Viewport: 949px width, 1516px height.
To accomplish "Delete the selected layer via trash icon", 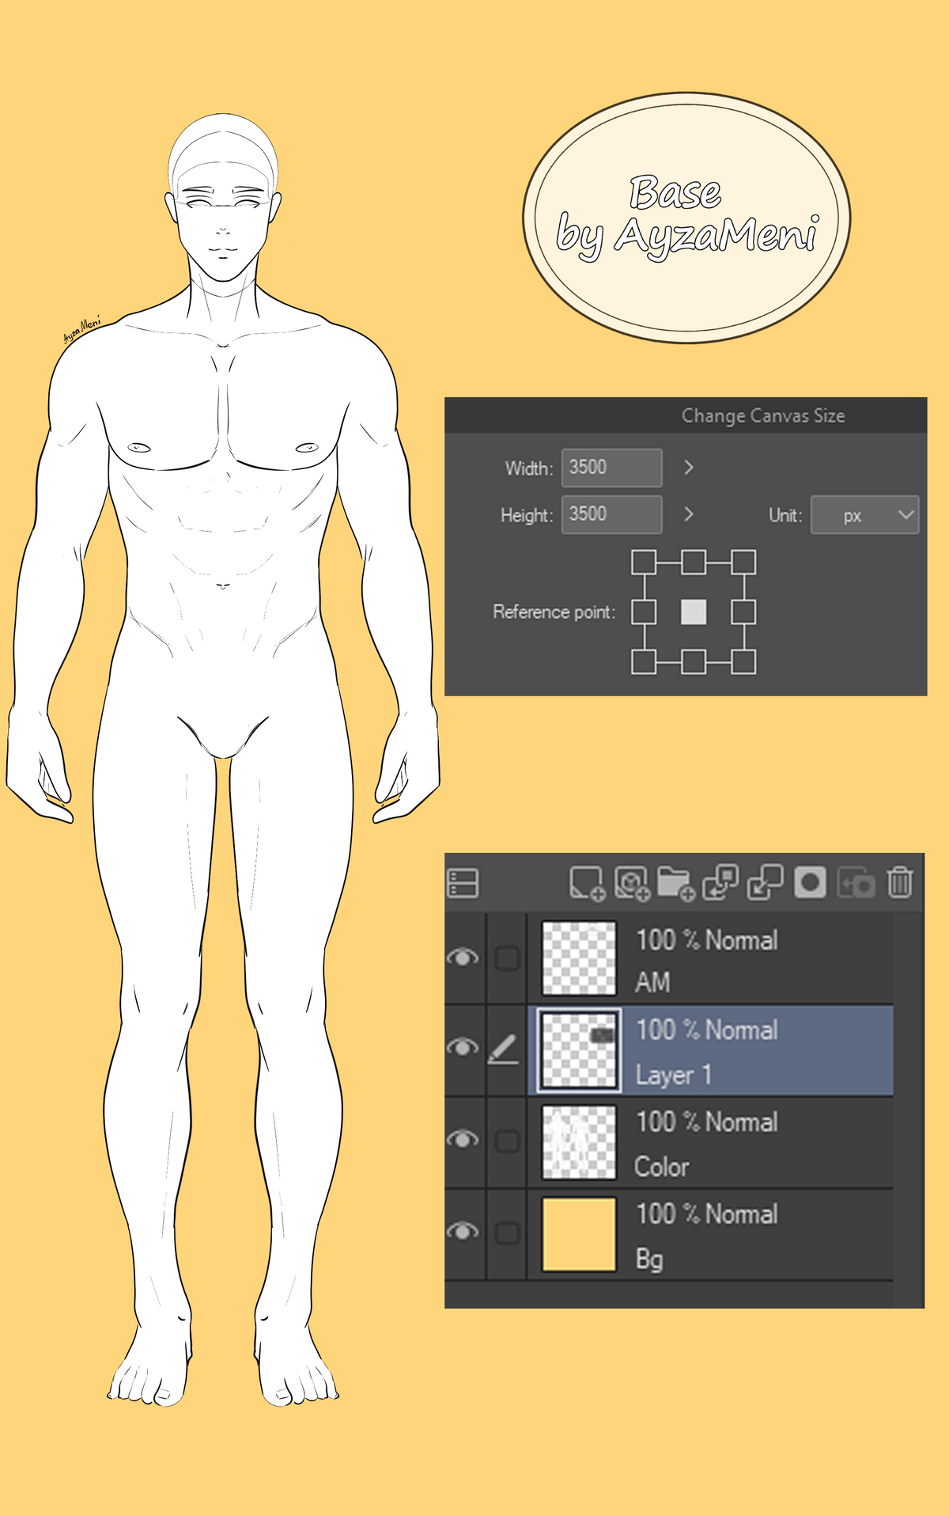I will click(x=900, y=882).
